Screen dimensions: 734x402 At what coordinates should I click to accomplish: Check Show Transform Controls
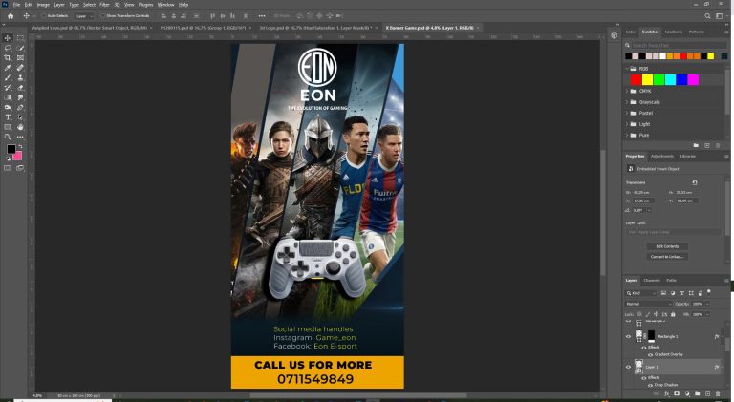pos(102,16)
